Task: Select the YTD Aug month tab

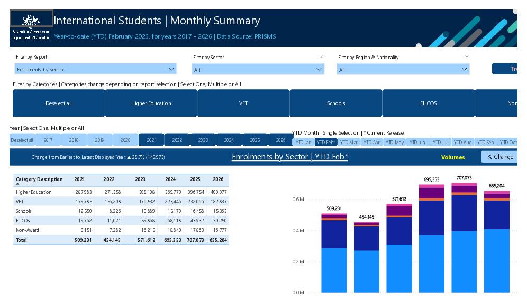Action: click(x=463, y=142)
